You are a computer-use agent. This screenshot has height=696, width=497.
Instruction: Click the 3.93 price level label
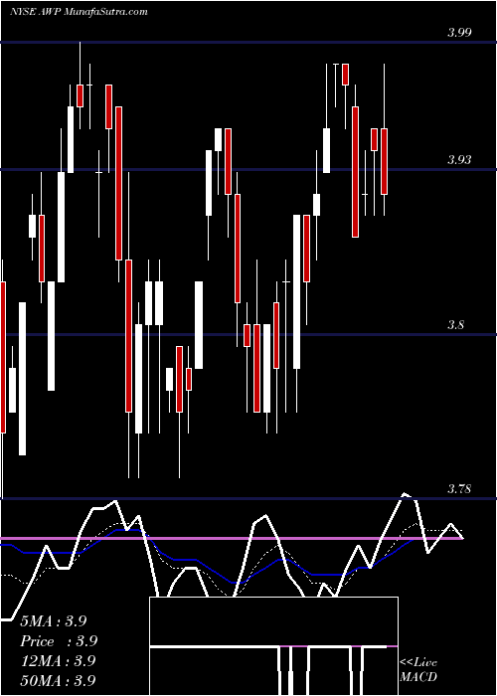click(x=459, y=160)
